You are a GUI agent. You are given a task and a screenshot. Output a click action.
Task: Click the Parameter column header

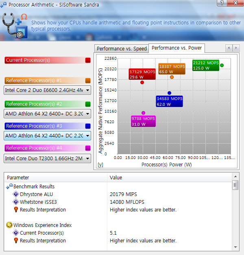click(56, 178)
